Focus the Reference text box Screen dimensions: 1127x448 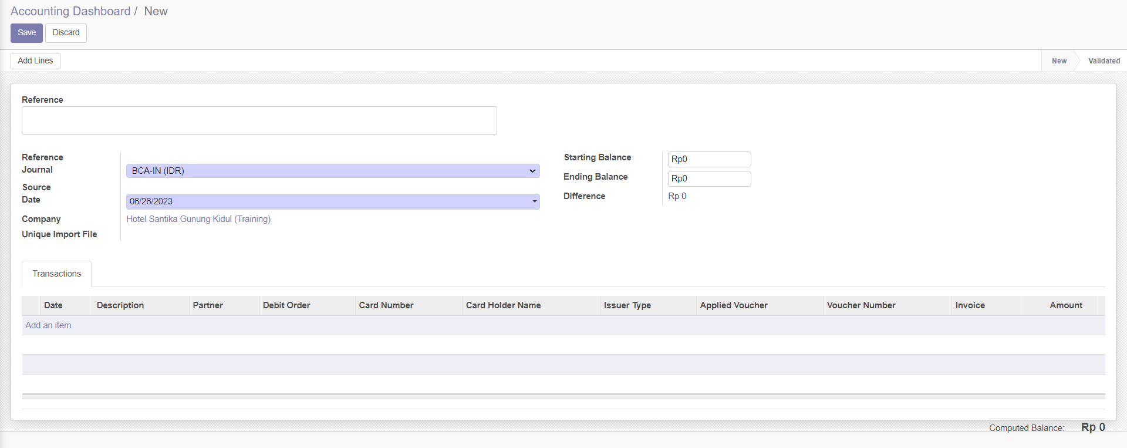coord(259,120)
